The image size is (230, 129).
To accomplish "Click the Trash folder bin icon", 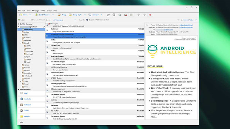I will 25,62.
